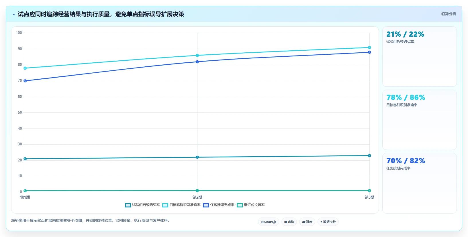Click the lightning icon beside the title
This screenshot has width=468, height=237.
point(13,14)
